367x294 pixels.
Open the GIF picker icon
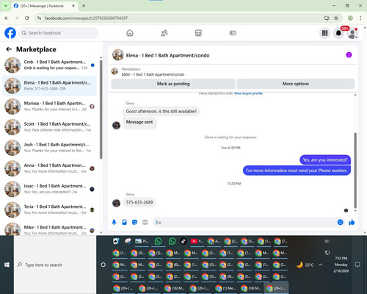point(145,222)
